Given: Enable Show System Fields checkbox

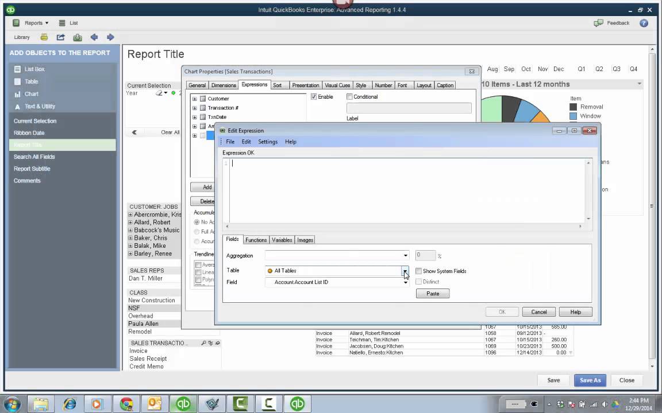Looking at the screenshot, I should [x=419, y=271].
